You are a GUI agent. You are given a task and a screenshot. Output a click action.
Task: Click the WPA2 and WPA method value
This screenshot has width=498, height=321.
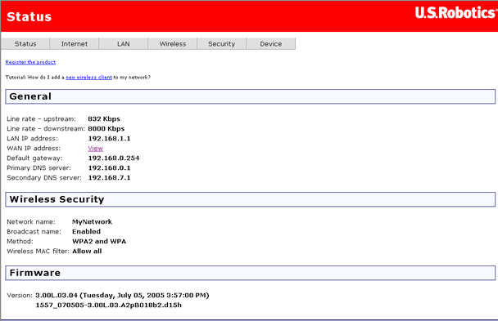[x=99, y=241]
